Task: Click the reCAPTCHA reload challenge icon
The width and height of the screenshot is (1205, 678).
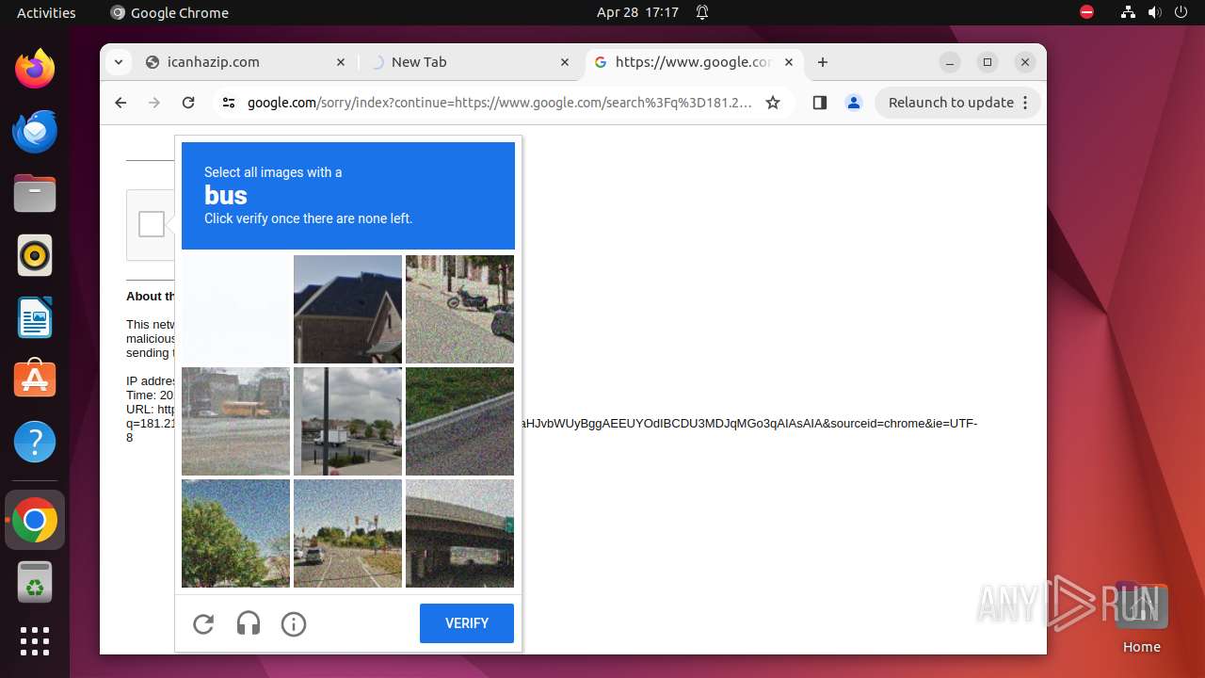Action: (203, 623)
